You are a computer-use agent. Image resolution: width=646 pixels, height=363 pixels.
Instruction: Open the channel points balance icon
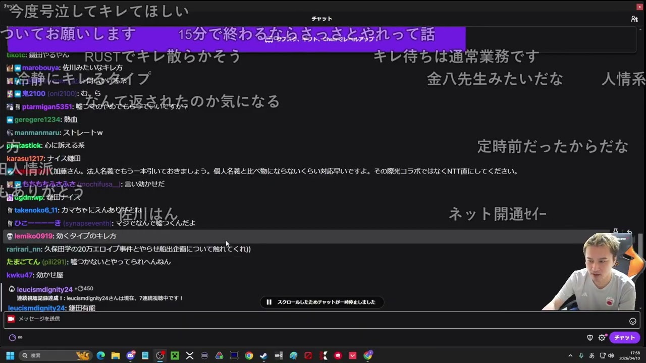click(x=13, y=337)
